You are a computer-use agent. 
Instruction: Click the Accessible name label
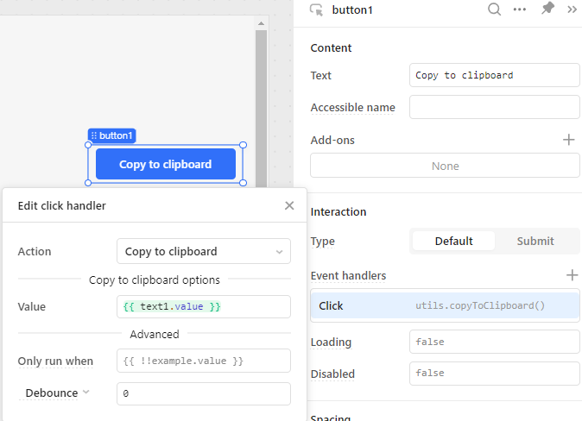pos(352,108)
